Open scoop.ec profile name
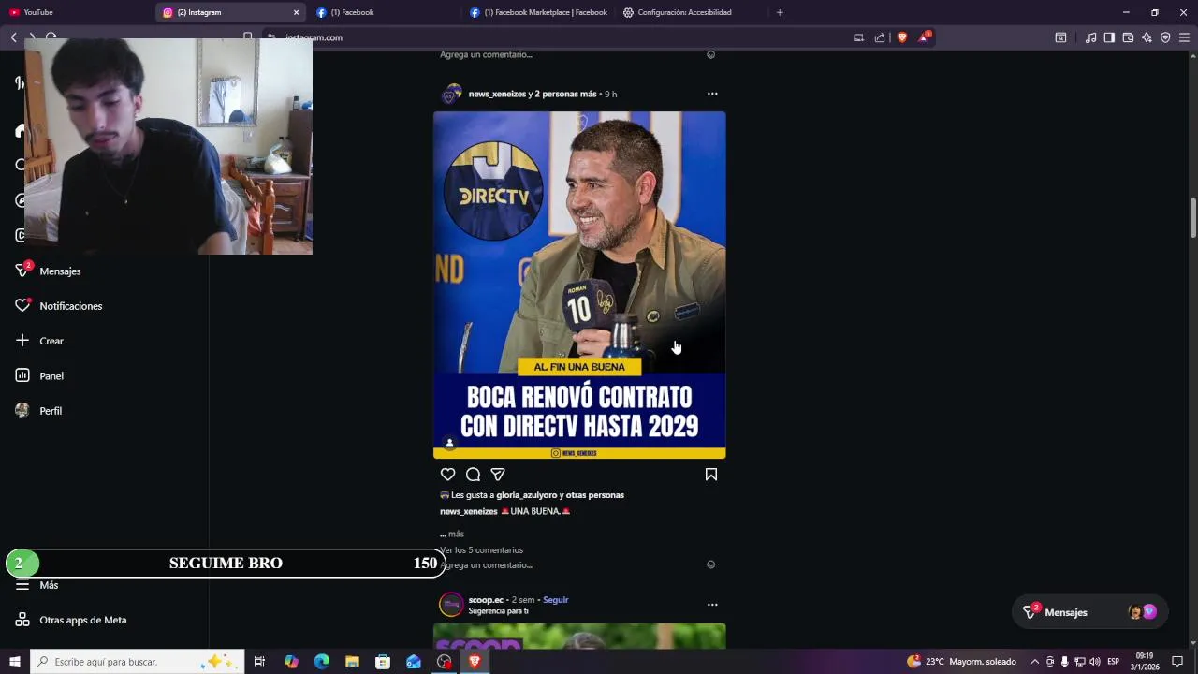1198x674 pixels. pos(486,600)
